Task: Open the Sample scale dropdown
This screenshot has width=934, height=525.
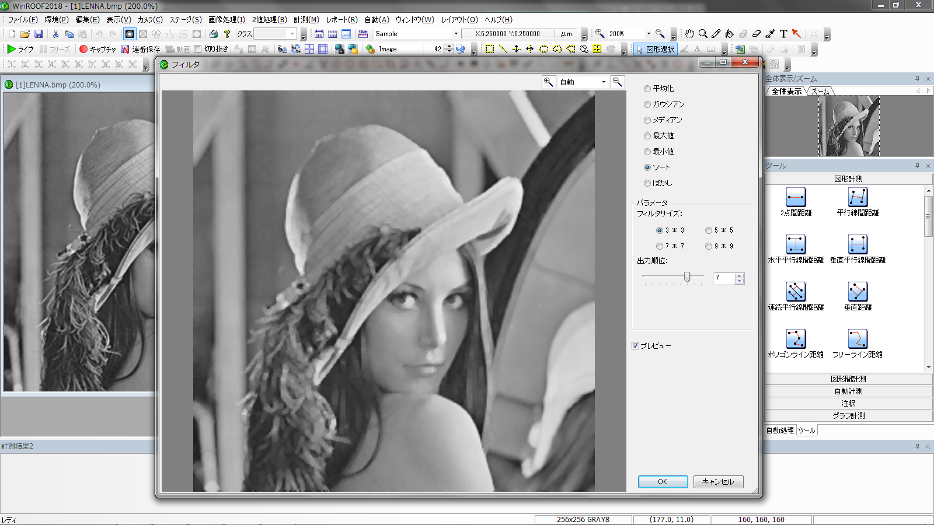Action: pyautogui.click(x=456, y=34)
